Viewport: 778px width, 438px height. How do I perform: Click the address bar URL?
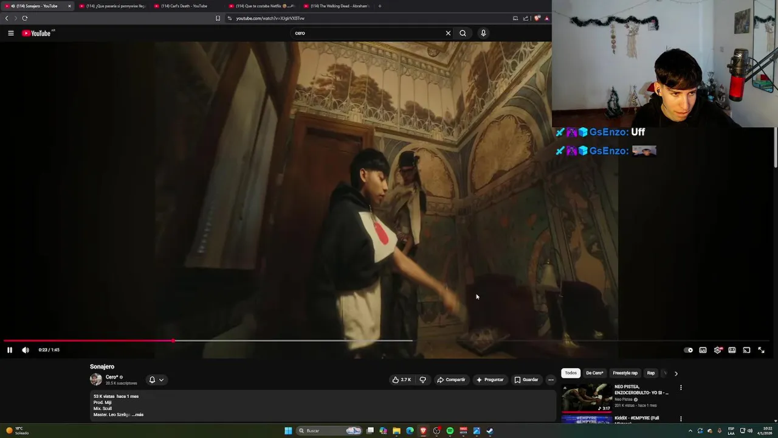tap(270, 18)
